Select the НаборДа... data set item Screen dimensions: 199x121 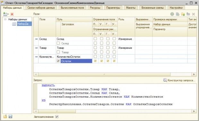coord(24,24)
